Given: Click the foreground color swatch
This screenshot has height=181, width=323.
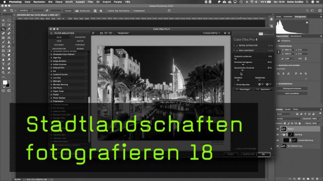Looking at the screenshot, I should click(5, 82).
